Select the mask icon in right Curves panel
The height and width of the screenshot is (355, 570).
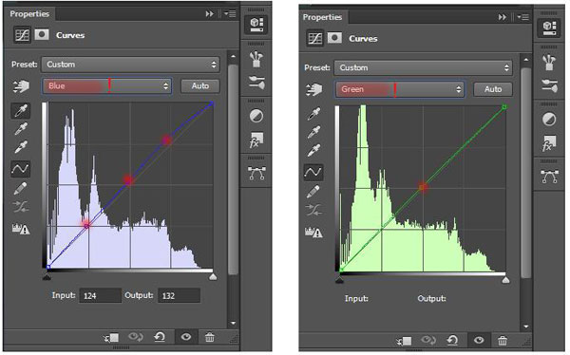pos(334,38)
